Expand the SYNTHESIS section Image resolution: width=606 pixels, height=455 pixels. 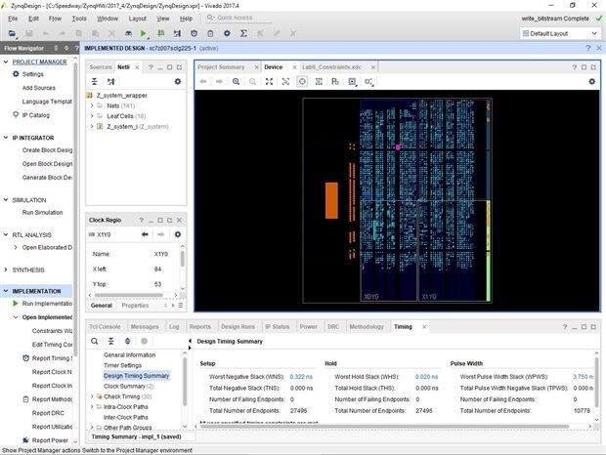[6, 269]
